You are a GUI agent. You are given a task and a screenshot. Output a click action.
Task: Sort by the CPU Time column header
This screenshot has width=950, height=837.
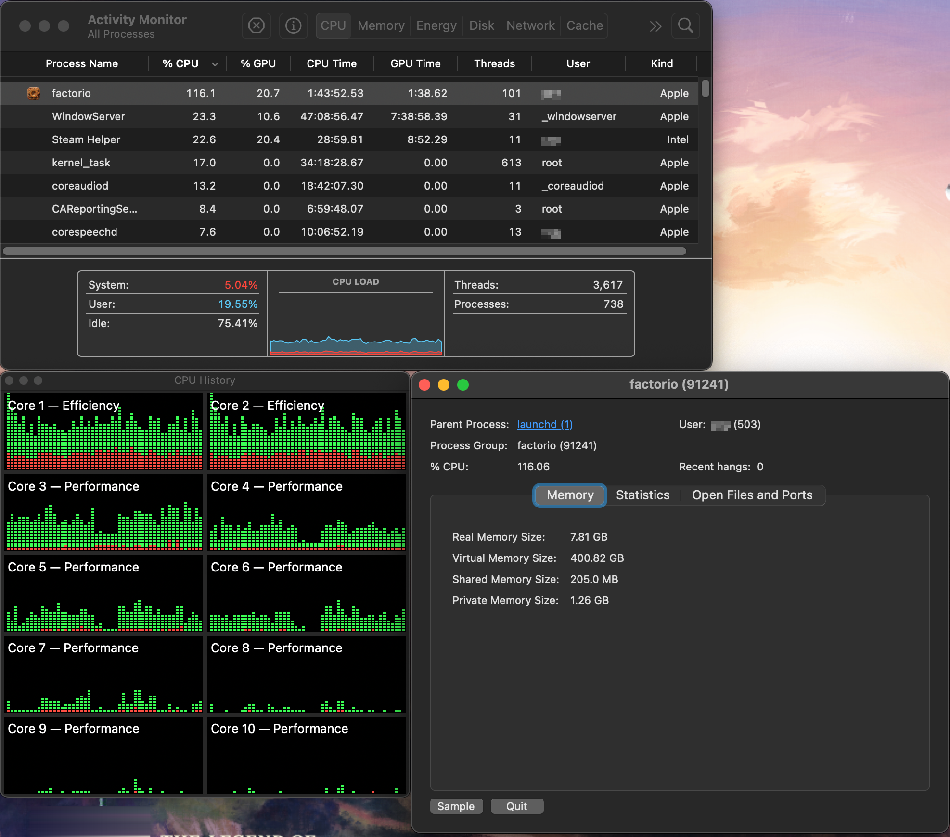(332, 63)
